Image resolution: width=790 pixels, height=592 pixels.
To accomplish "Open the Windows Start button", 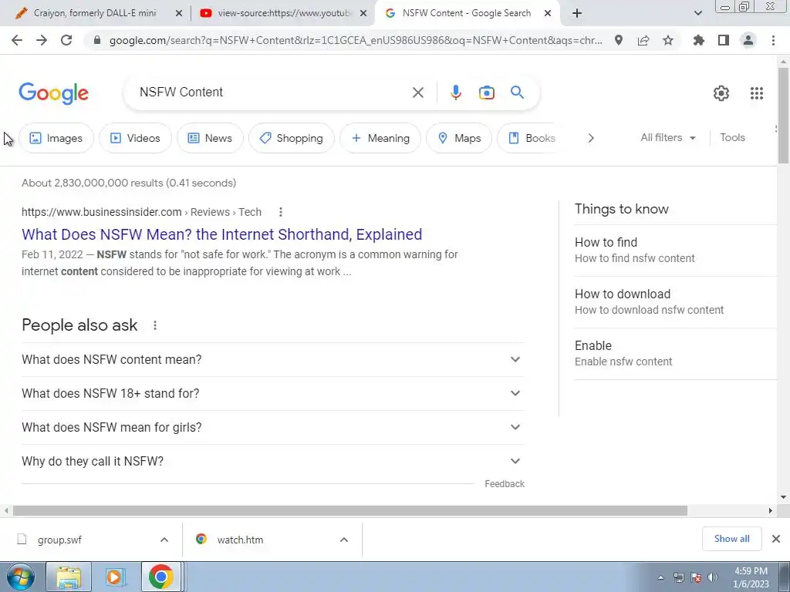I will [x=20, y=577].
